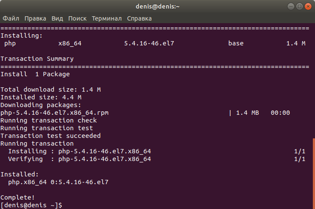Click the terminal's vertical scrollbar thumb

click(x=313, y=173)
